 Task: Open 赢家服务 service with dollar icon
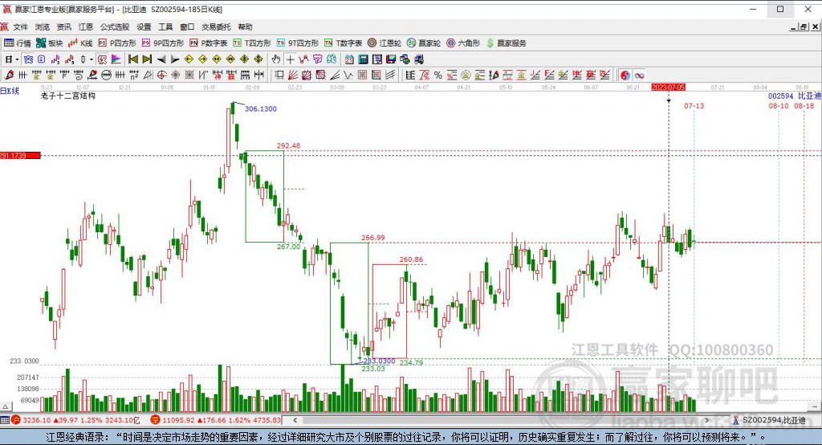506,43
